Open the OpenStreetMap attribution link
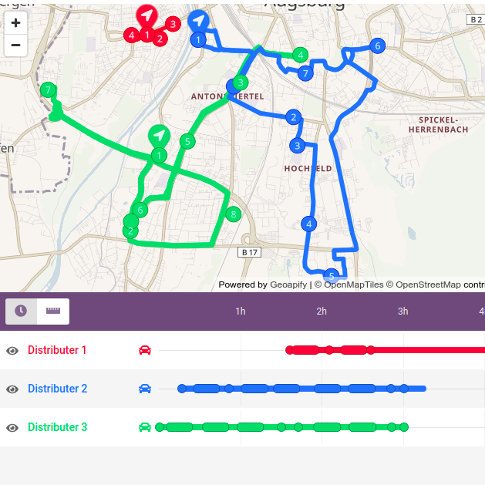The width and height of the screenshot is (485, 485). coord(428,285)
